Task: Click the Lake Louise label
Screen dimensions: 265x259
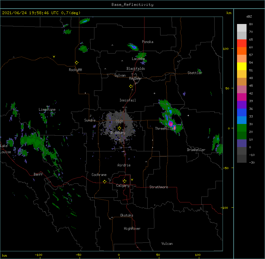Action: pyautogui.click(x=5, y=149)
